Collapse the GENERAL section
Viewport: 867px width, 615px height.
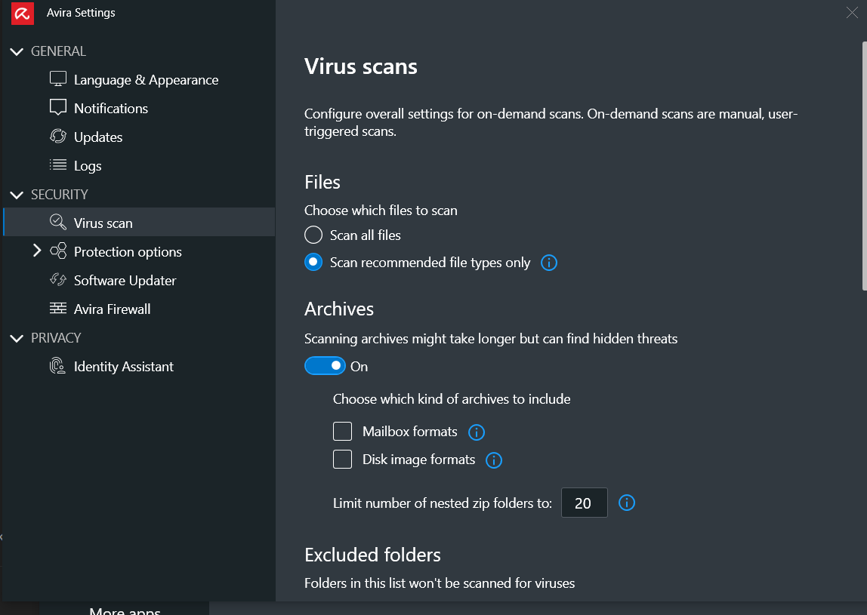pyautogui.click(x=17, y=51)
